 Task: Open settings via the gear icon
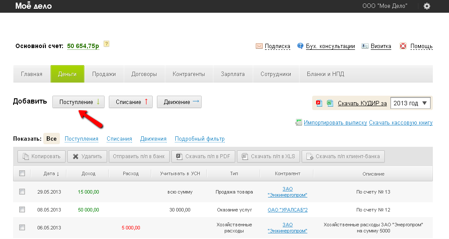pos(427,6)
